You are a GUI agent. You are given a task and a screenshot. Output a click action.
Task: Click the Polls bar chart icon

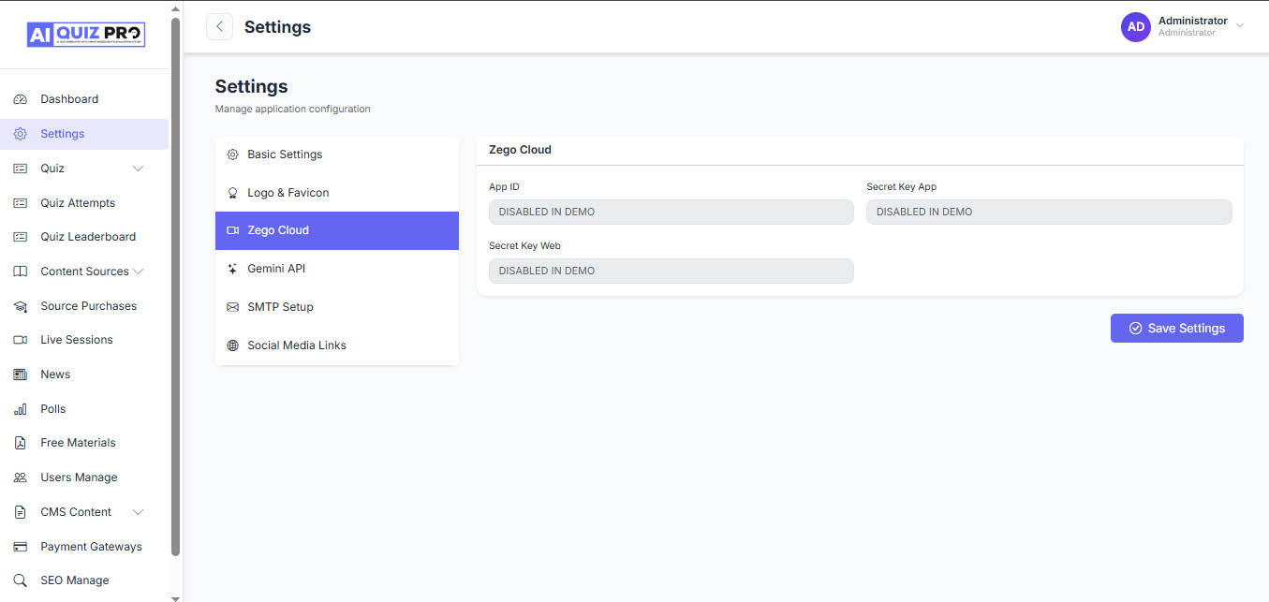21,409
